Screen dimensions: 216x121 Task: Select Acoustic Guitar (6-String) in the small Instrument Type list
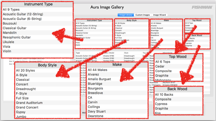(x=86, y=28)
